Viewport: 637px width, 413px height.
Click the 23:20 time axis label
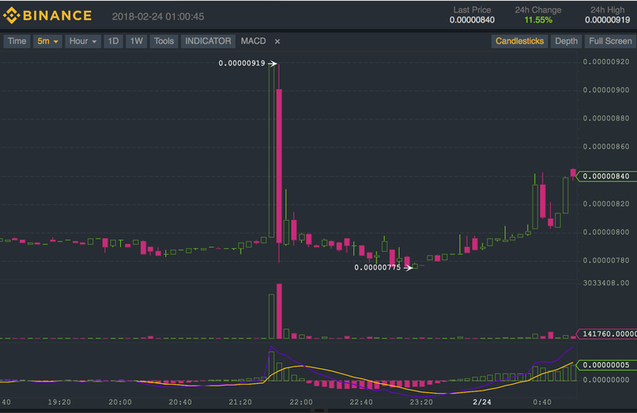click(x=421, y=402)
